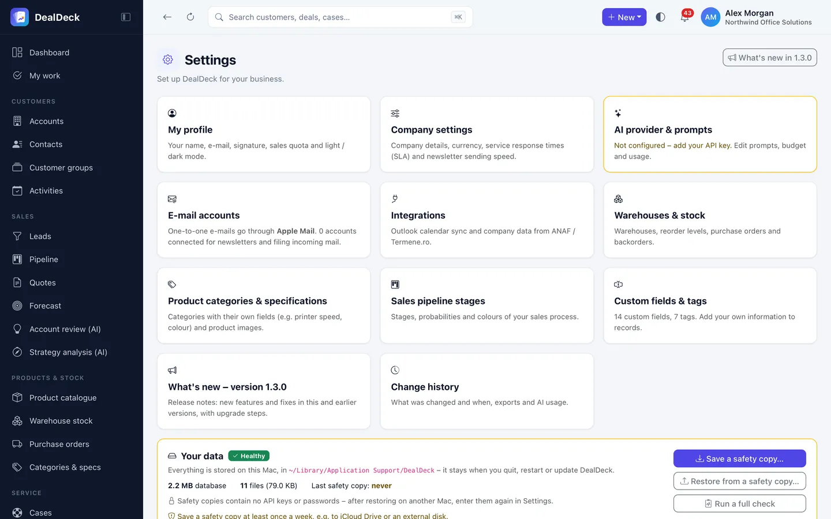
Task: Open AI provider & prompts card
Action: tap(710, 134)
